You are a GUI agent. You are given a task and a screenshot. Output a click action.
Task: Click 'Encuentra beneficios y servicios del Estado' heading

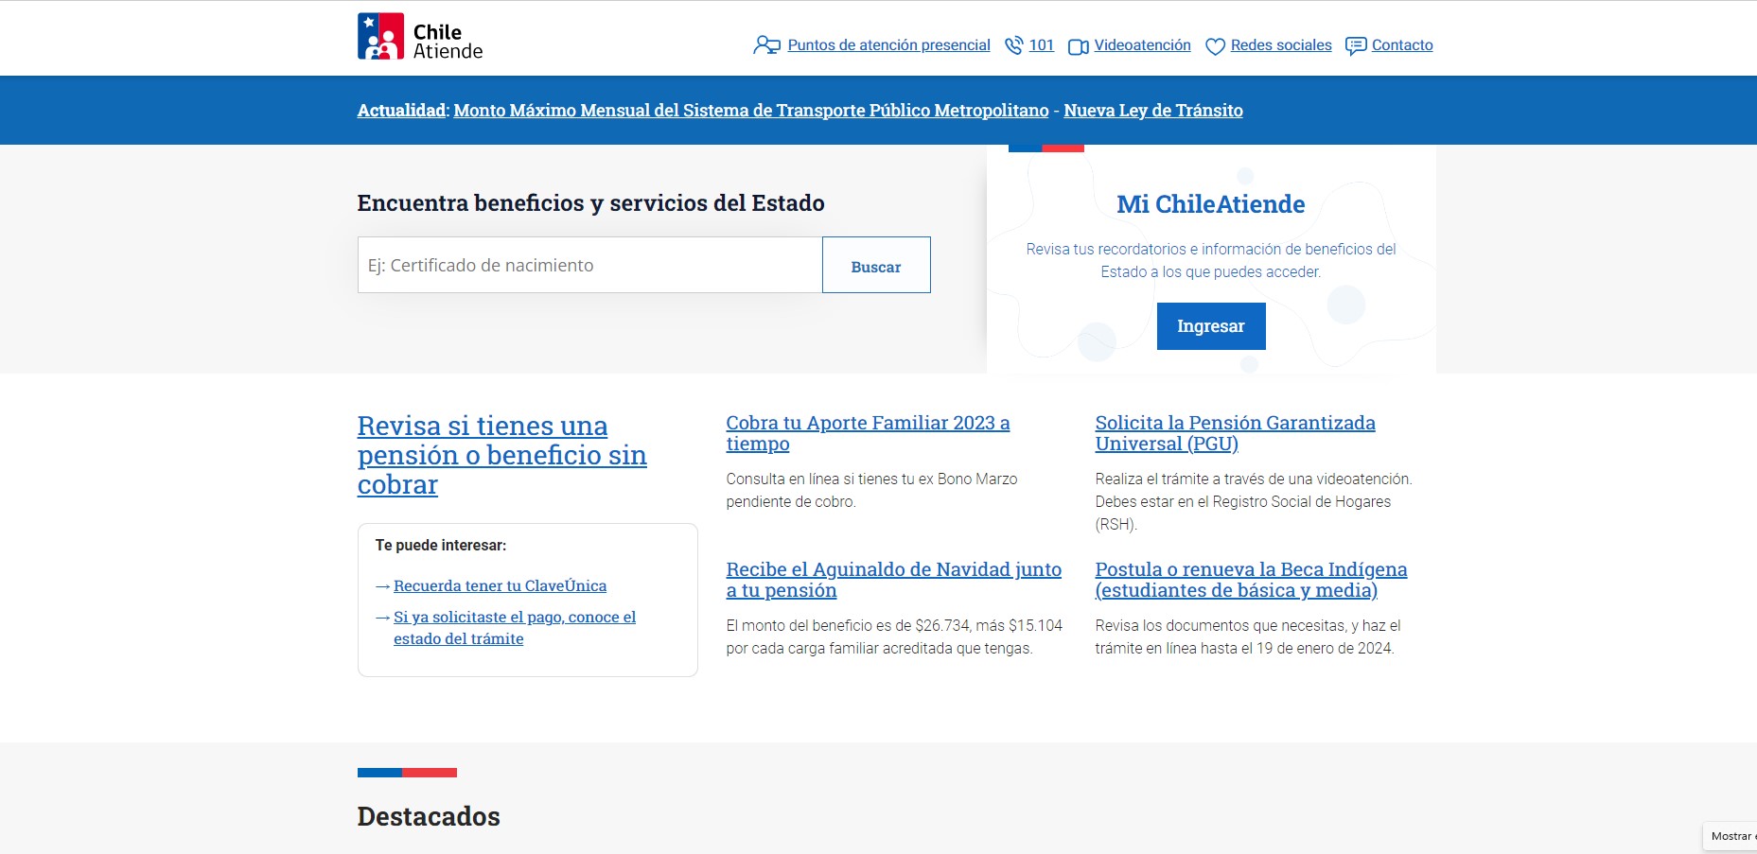[591, 203]
